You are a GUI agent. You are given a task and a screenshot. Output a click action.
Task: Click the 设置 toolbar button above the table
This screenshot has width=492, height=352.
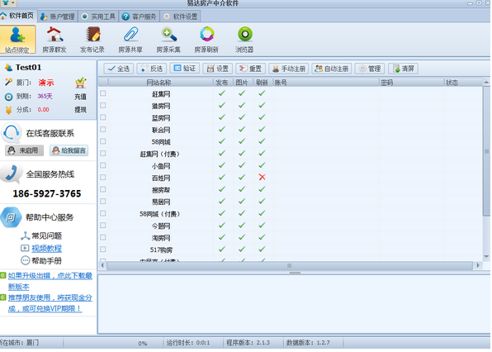tap(217, 69)
